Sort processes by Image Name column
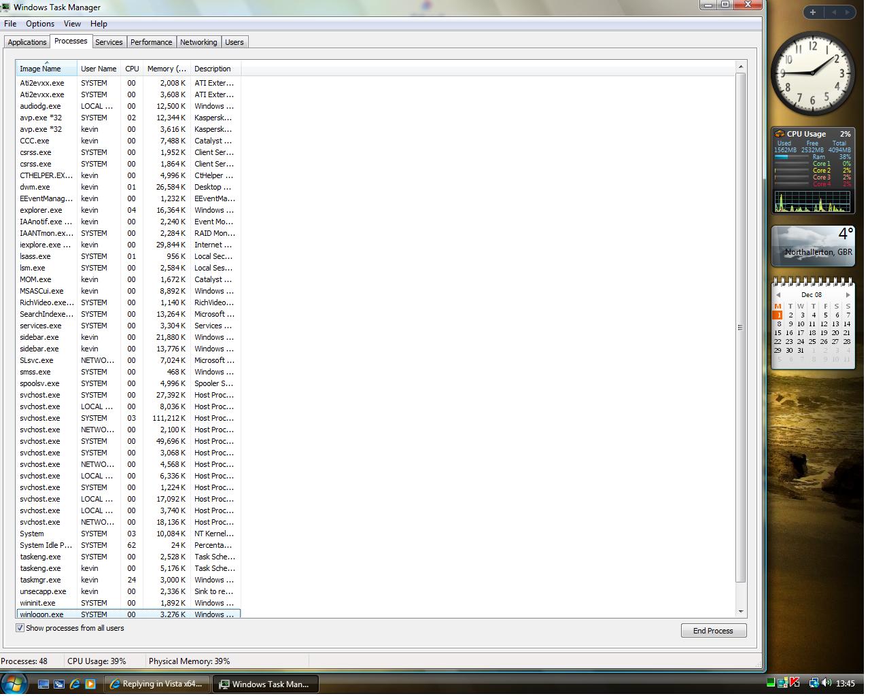The width and height of the screenshot is (870, 696). pos(47,69)
